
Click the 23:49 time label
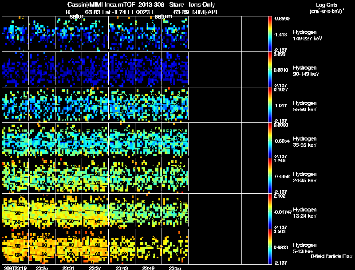(x=149, y=268)
